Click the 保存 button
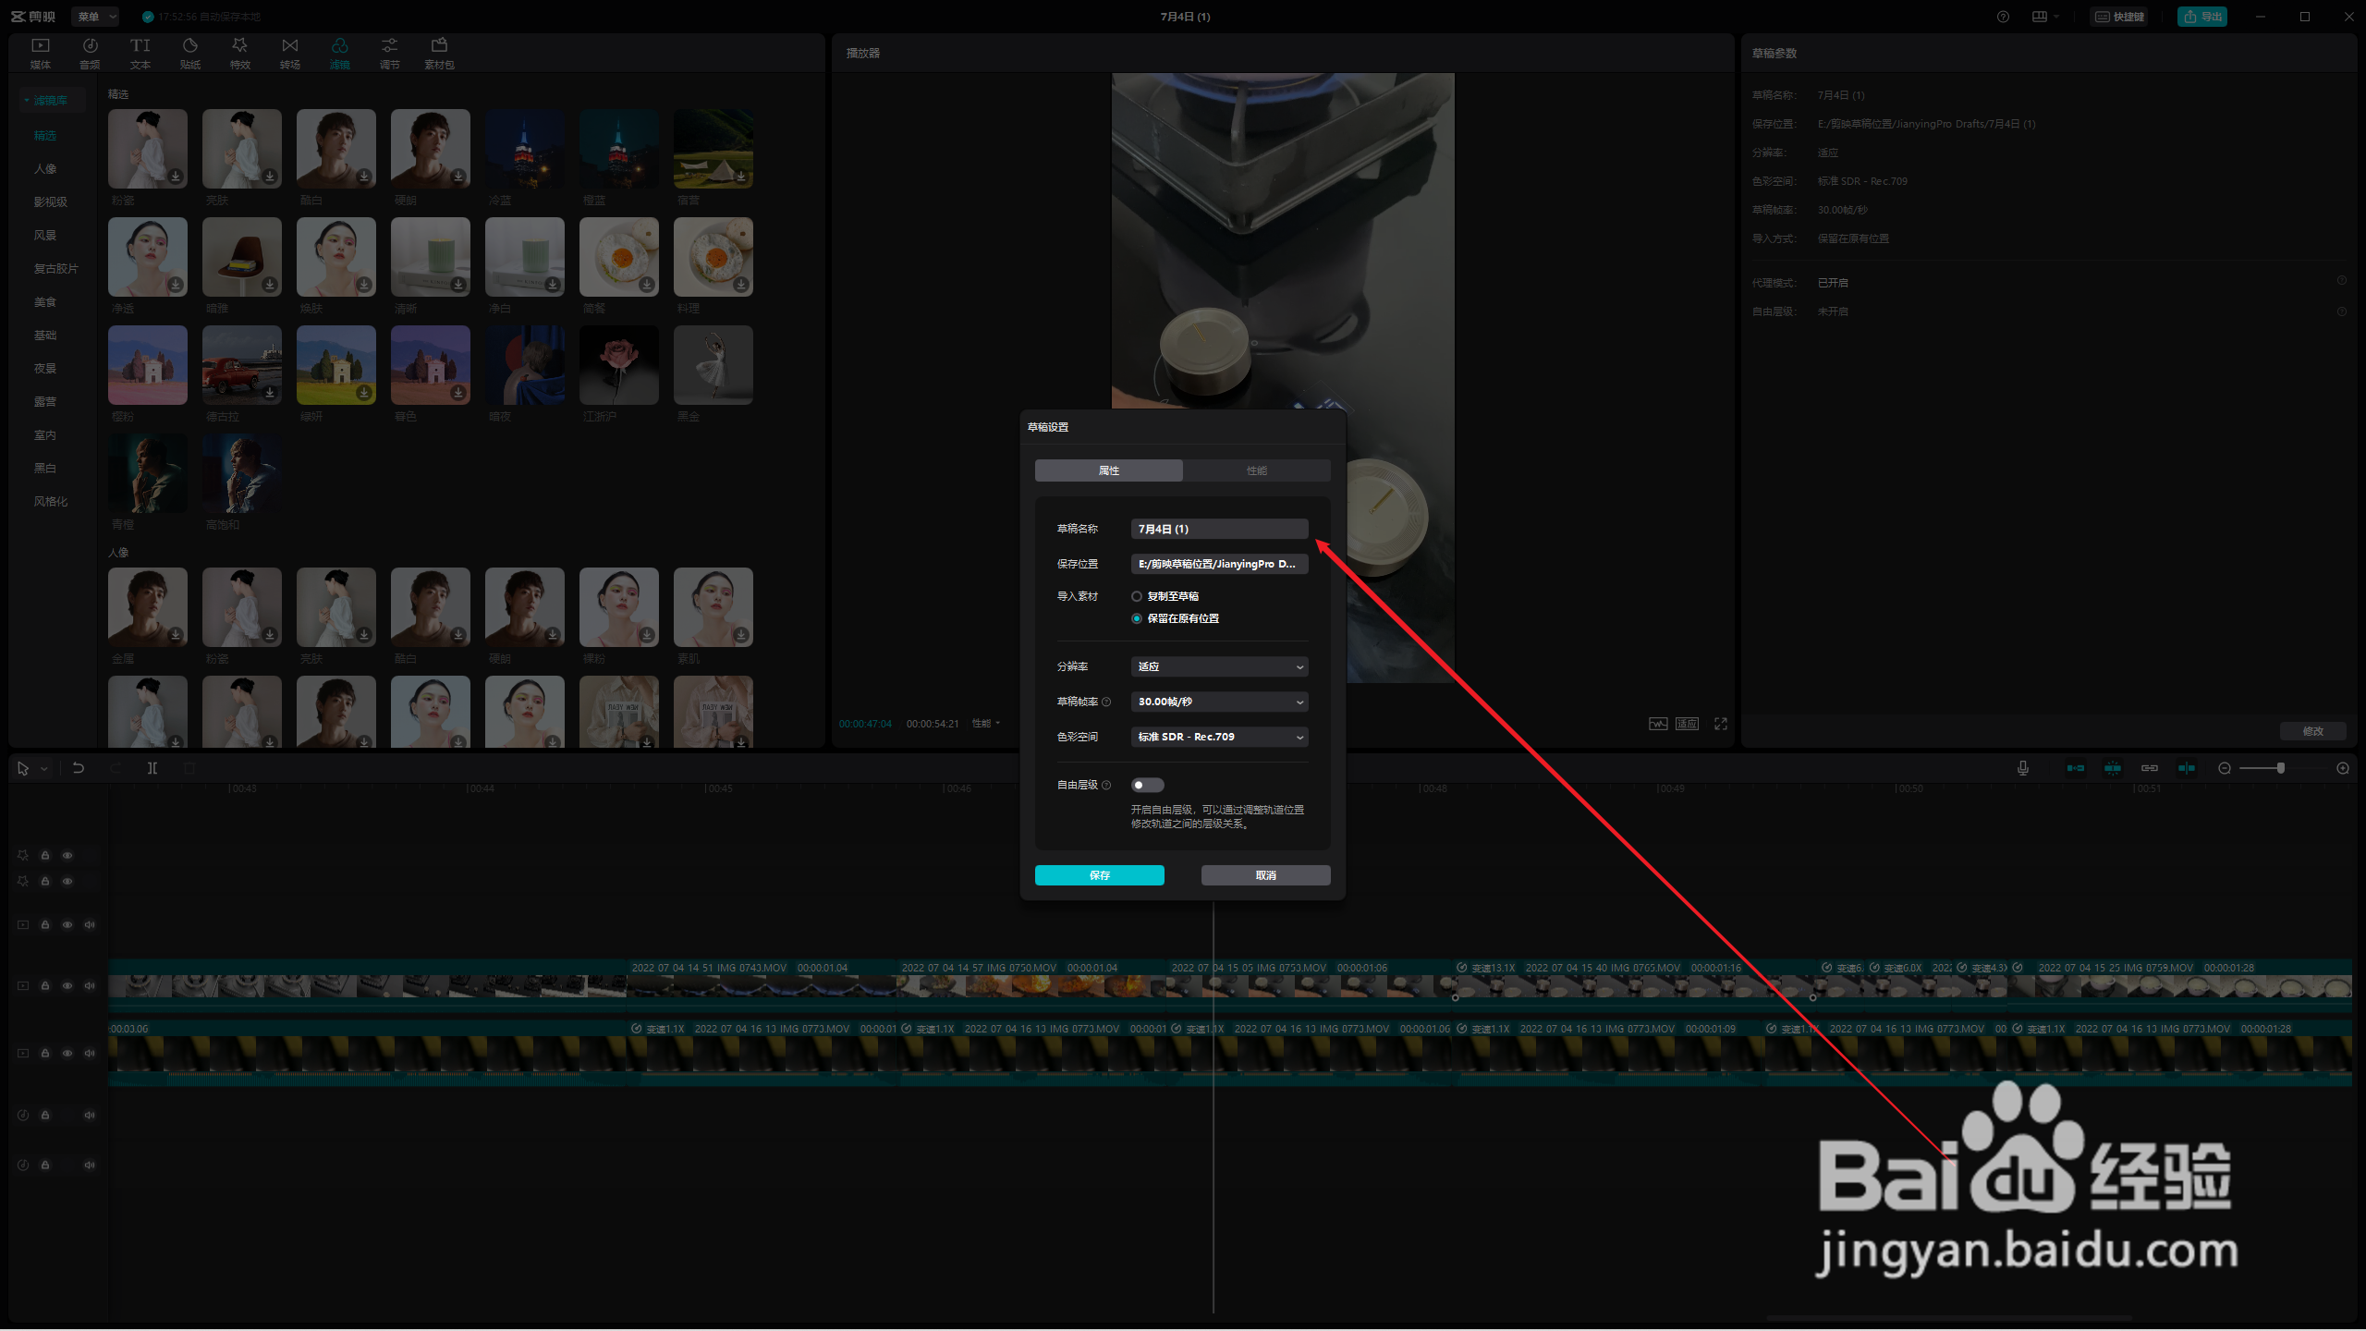Viewport: 2366px width, 1331px height. pos(1099,875)
